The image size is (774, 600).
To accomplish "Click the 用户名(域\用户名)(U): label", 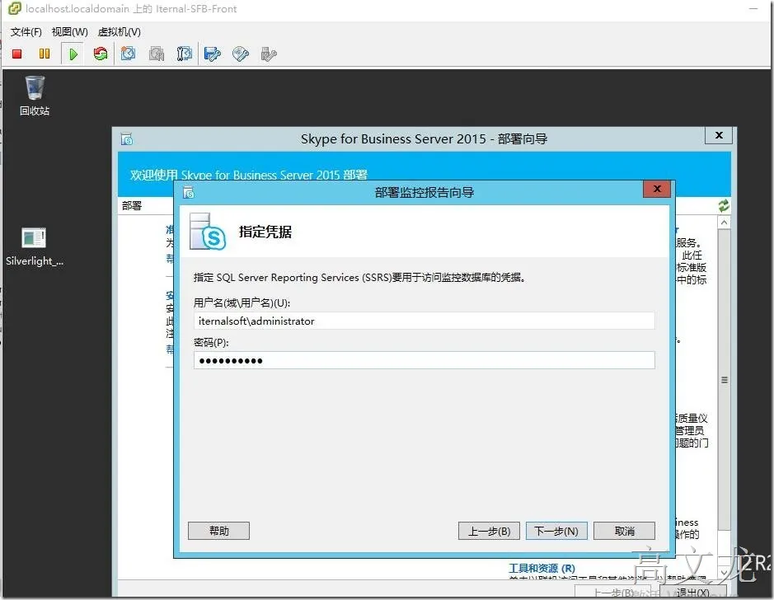I will (242, 303).
